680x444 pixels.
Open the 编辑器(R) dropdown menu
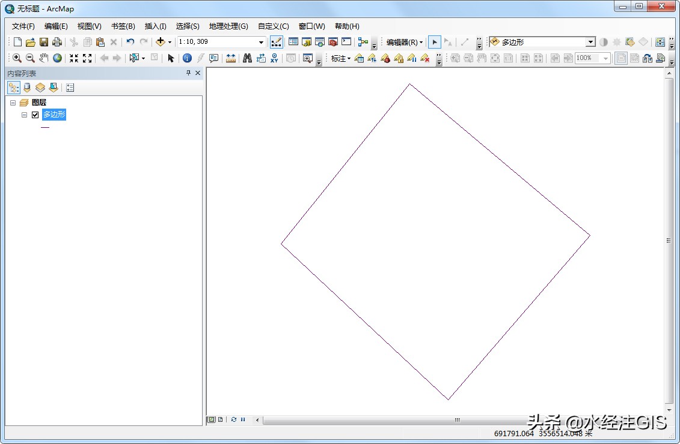pos(404,42)
